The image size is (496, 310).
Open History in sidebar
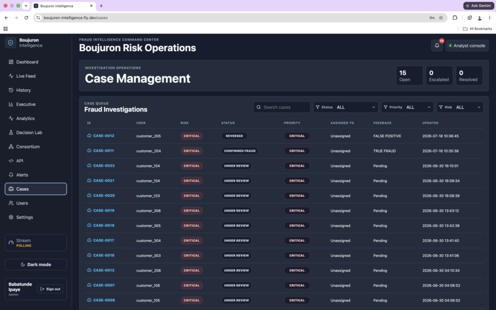point(36,90)
